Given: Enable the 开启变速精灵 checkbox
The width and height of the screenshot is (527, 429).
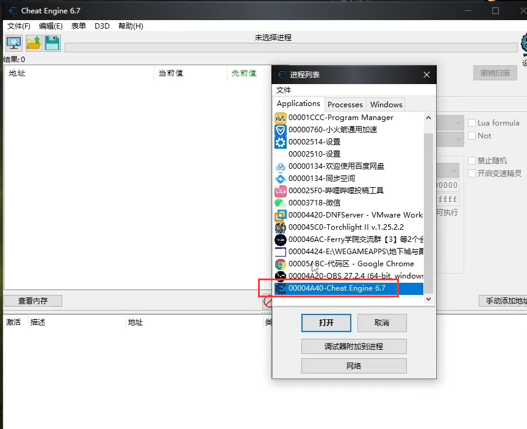Looking at the screenshot, I should click(x=472, y=173).
